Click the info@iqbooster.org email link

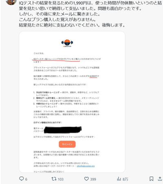(86, 166)
